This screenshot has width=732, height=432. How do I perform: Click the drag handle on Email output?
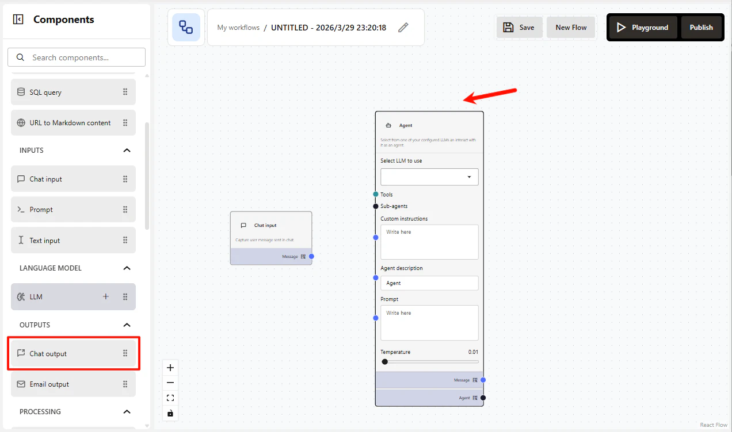[125, 384]
